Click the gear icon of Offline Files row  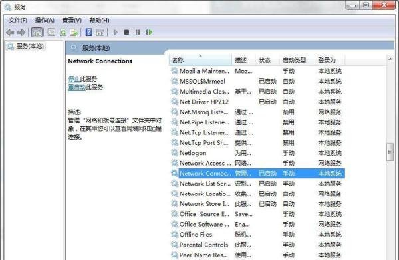(174, 235)
